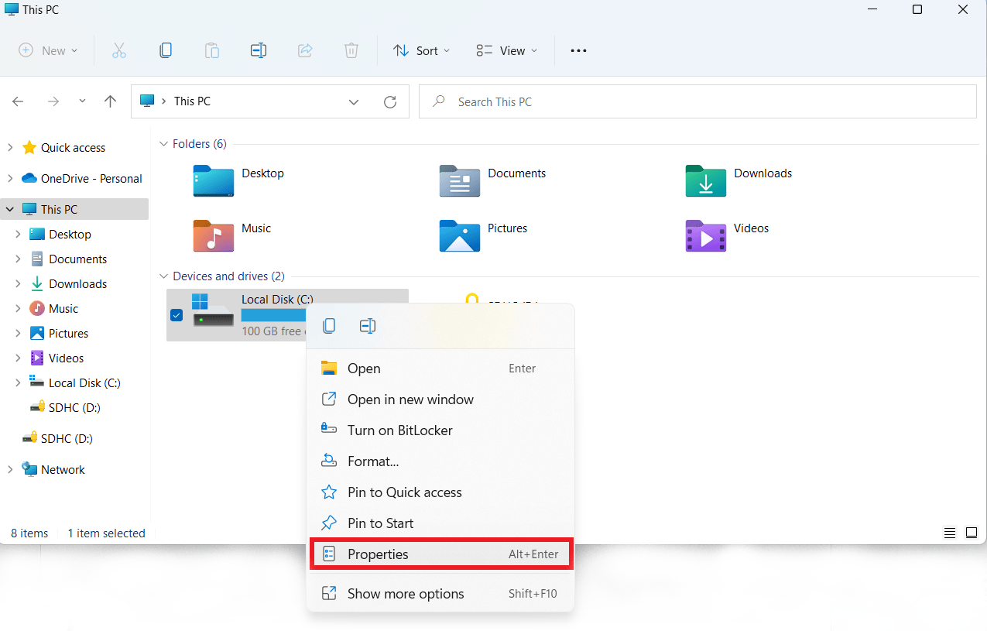Select Network in the navigation pane
Screen dimensions: 987x631
[63, 470]
